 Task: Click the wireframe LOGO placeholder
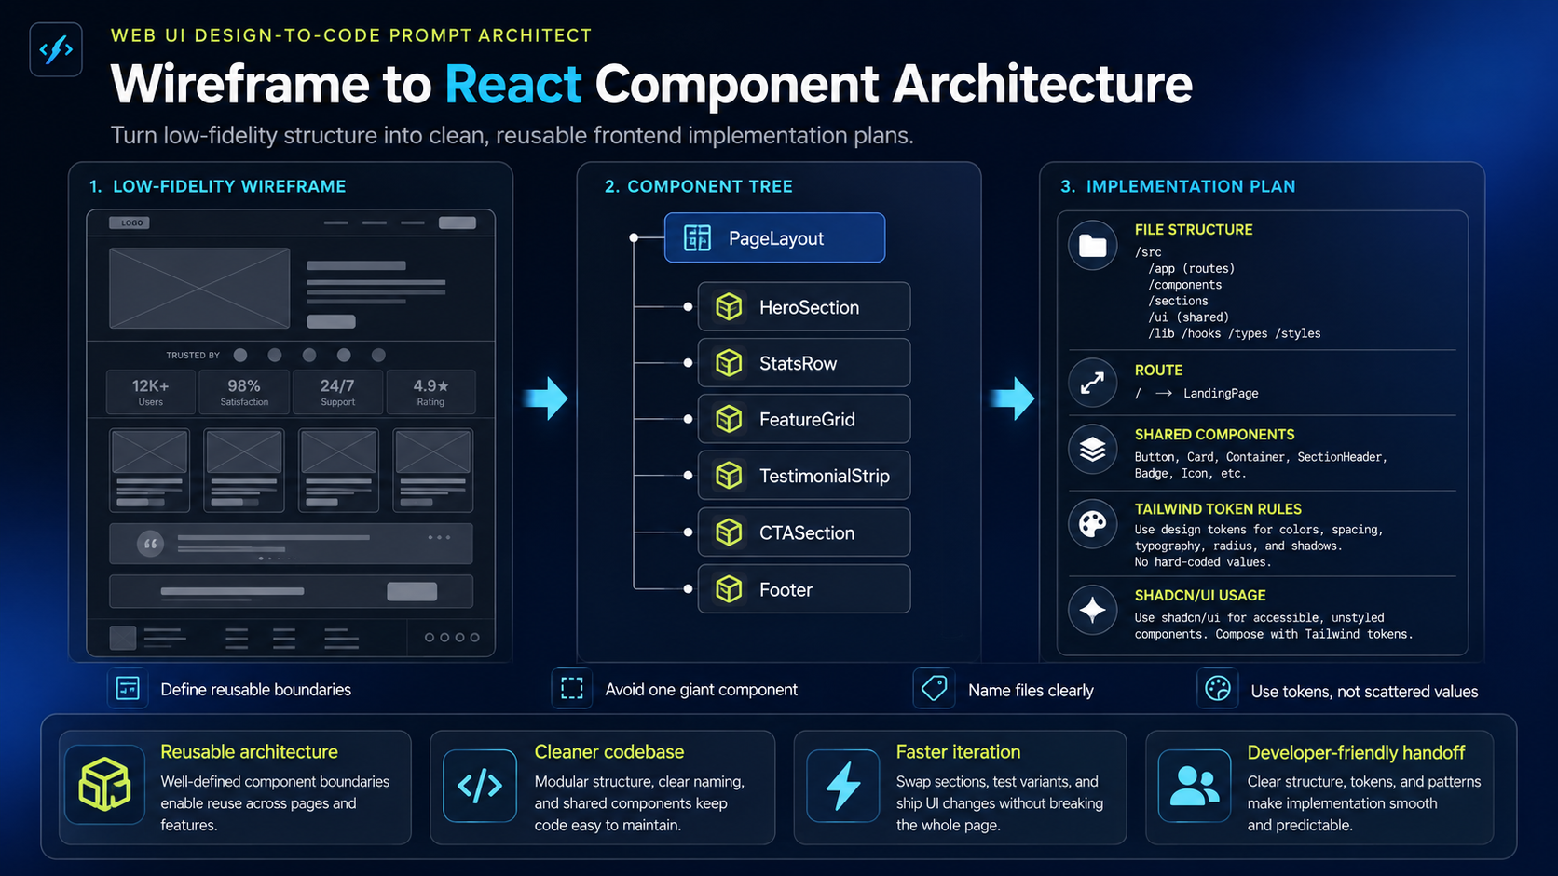coord(130,223)
